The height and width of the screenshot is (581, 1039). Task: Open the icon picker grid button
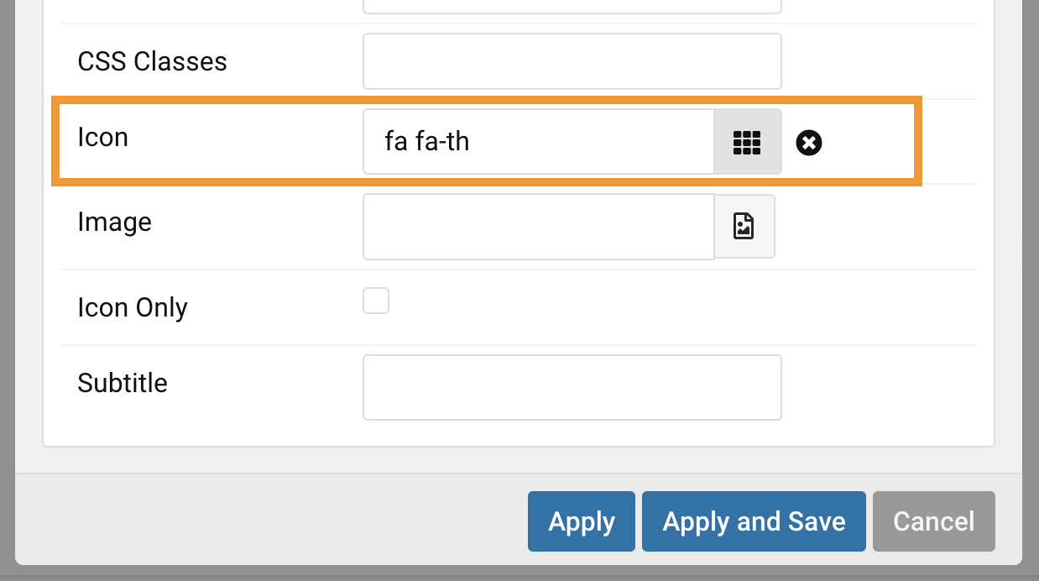point(747,142)
